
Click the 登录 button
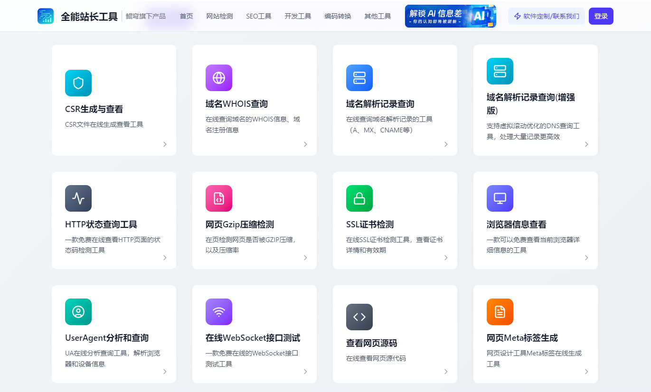(601, 15)
